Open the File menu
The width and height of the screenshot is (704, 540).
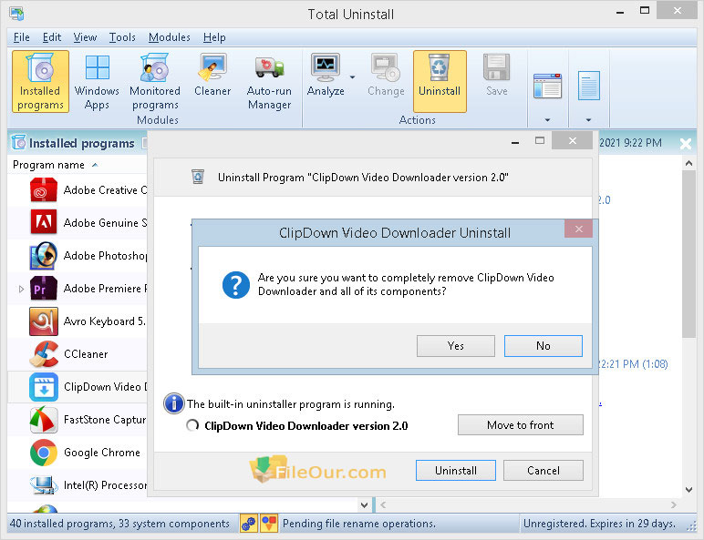click(22, 37)
